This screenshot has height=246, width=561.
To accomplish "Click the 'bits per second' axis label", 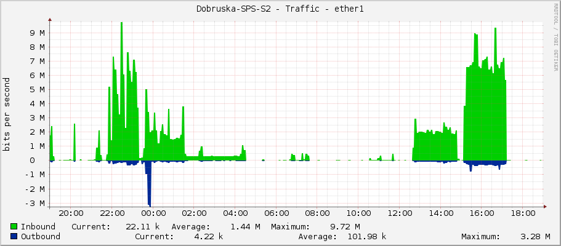I will (6, 114).
